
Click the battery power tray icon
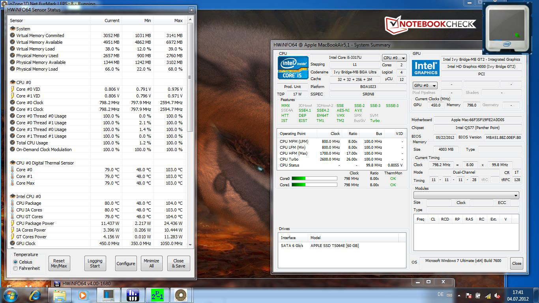(x=478, y=296)
